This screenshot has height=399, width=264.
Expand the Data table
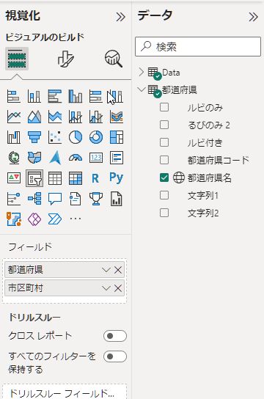(x=141, y=73)
